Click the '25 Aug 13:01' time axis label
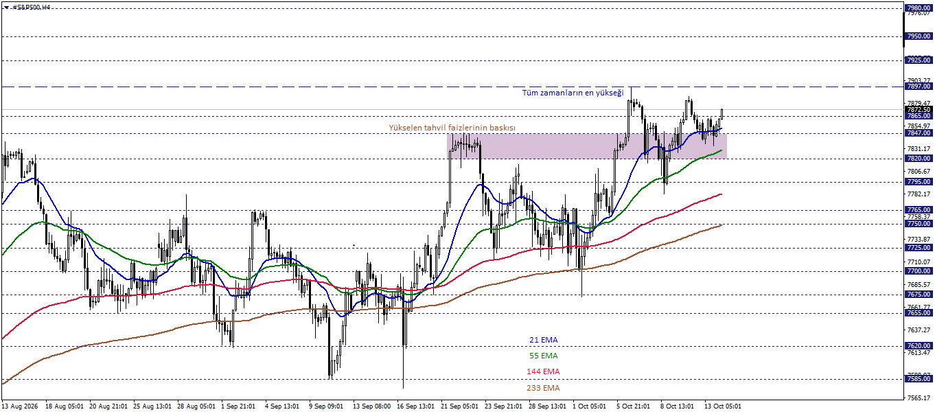The width and height of the screenshot is (935, 414). click(152, 406)
